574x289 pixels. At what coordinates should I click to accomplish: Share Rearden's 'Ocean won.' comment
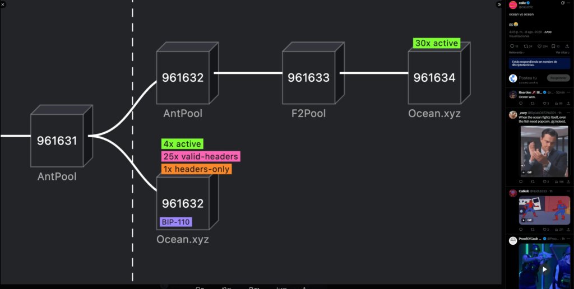click(568, 104)
